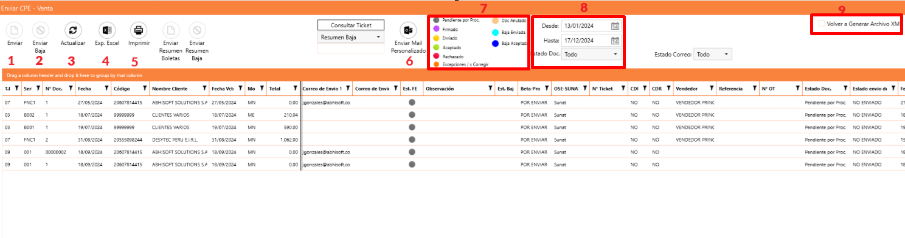Click gray status dot for DESYTEC PERU row
This screenshot has height=238, width=905.
[412, 139]
